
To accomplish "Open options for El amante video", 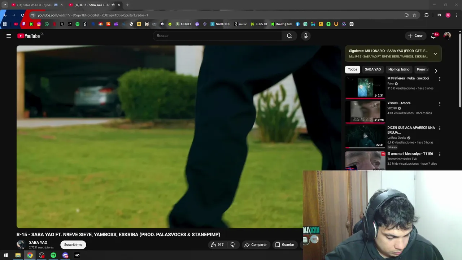I will [x=440, y=154].
